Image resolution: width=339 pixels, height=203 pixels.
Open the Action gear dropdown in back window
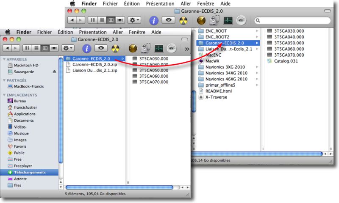[134, 20]
